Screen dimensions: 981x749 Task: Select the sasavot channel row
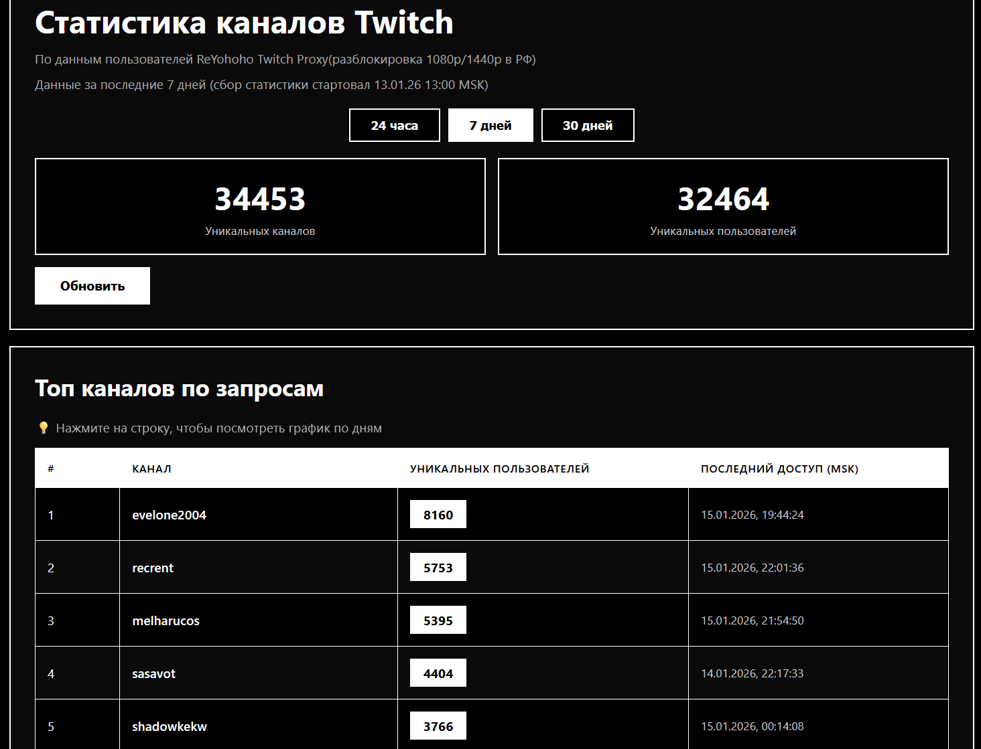click(492, 673)
